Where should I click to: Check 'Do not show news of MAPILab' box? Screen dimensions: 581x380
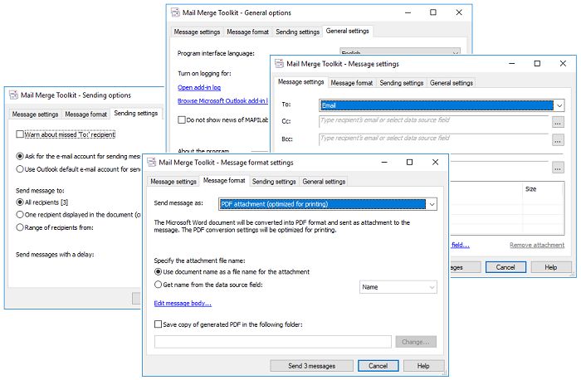[182, 120]
